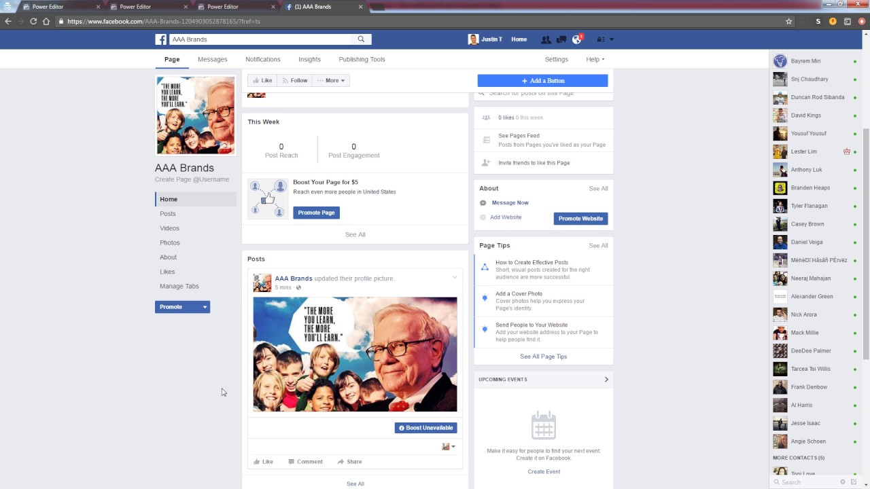Screen dimensions: 870x489
Task: Open the post options chevron
Action: pyautogui.click(x=455, y=277)
